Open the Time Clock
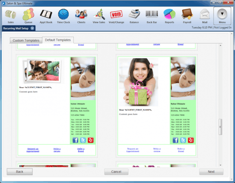This screenshot has height=183, width=235. 63,16
